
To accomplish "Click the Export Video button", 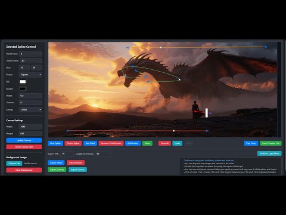I will (56, 162).
